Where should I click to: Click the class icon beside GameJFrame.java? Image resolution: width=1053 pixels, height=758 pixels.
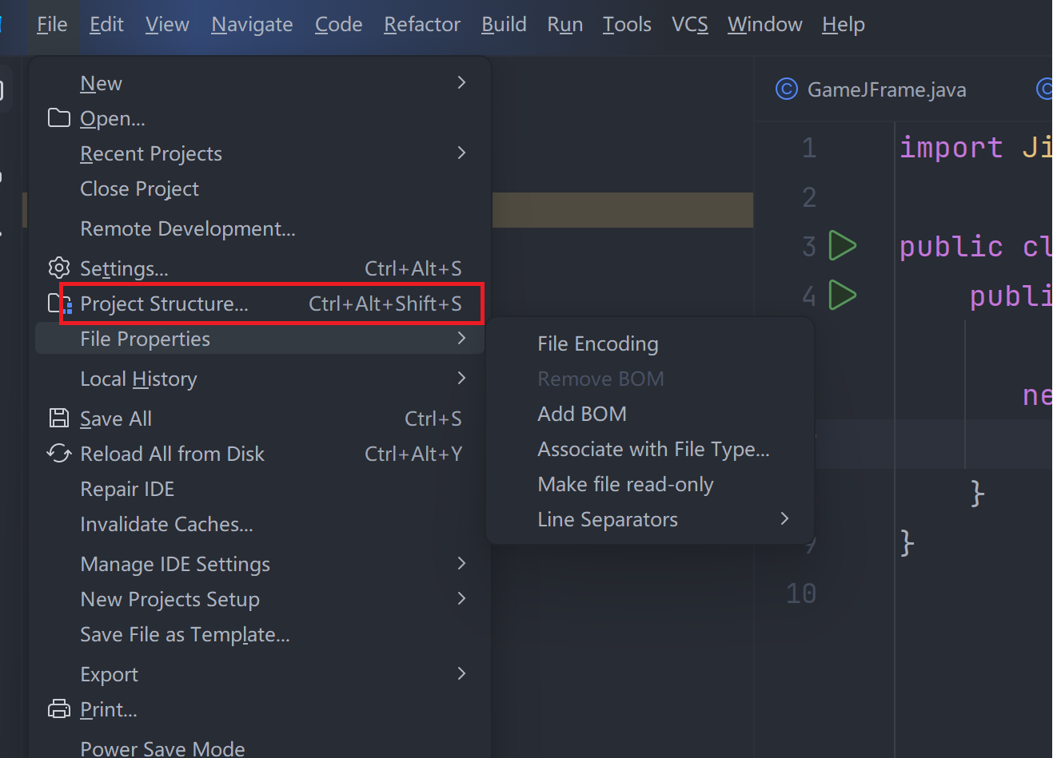[786, 89]
